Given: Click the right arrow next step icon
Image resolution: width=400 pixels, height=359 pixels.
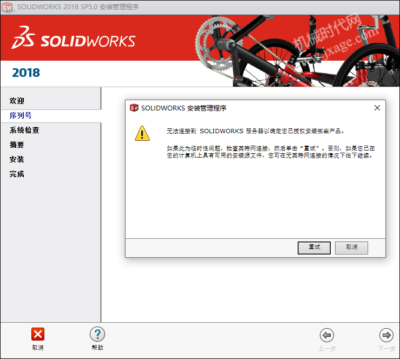Looking at the screenshot, I should [386, 335].
